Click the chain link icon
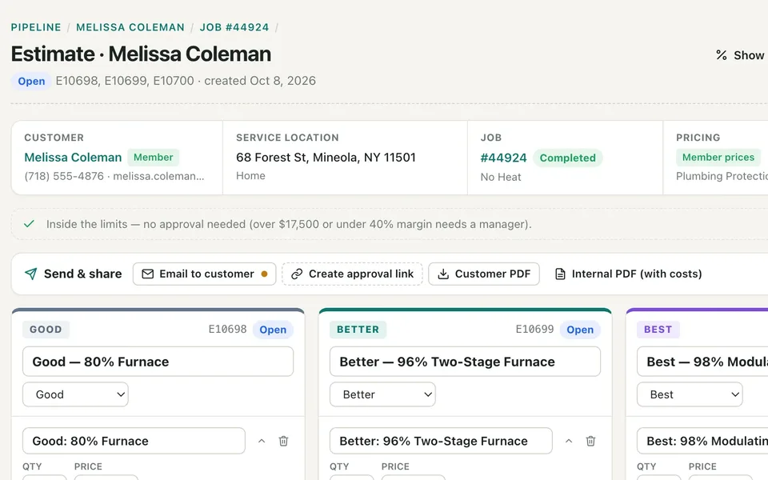 (297, 274)
